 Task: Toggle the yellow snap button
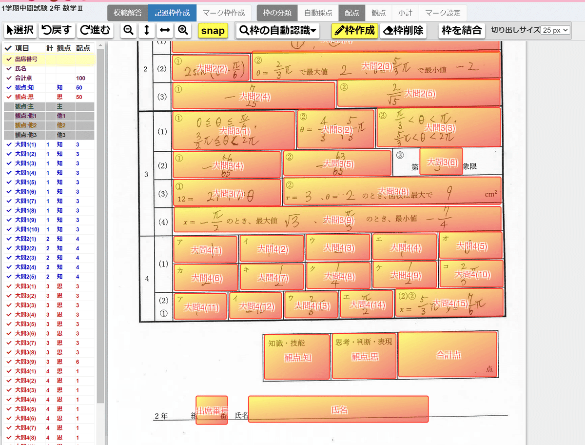click(213, 31)
